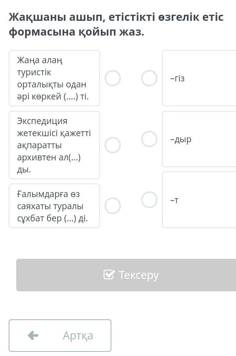Click the blank (....) after көркей

coord(71,96)
